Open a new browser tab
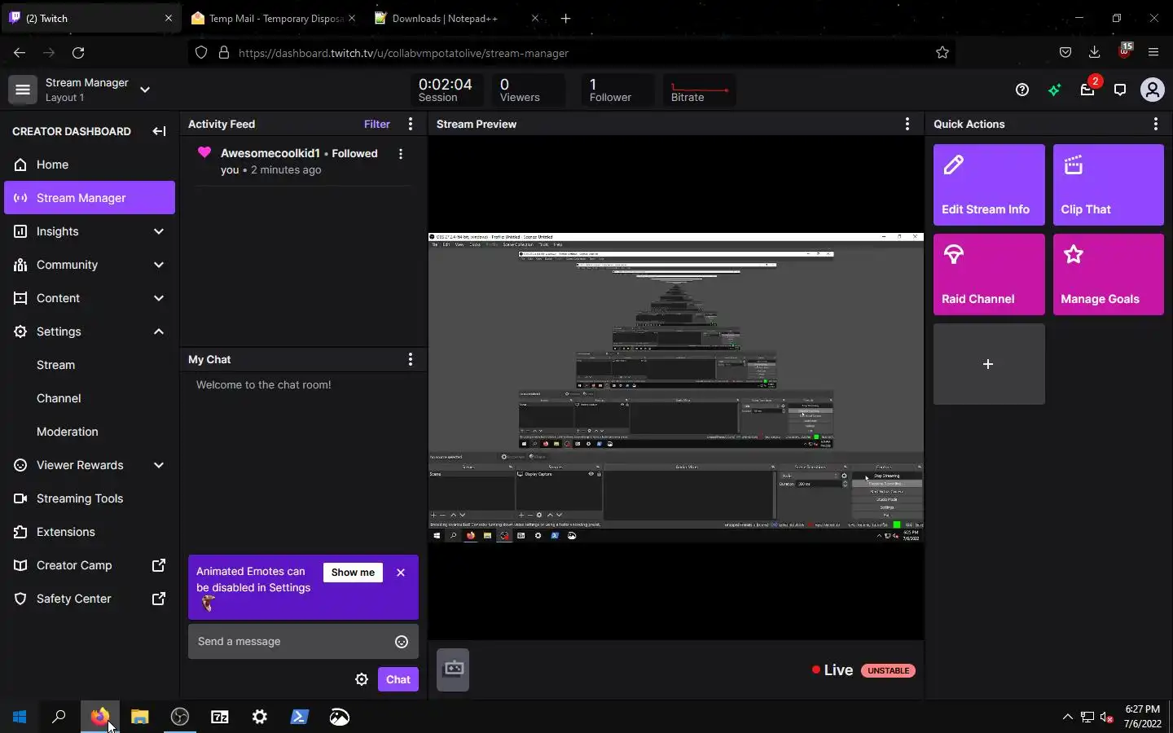The height and width of the screenshot is (733, 1173). 566,18
